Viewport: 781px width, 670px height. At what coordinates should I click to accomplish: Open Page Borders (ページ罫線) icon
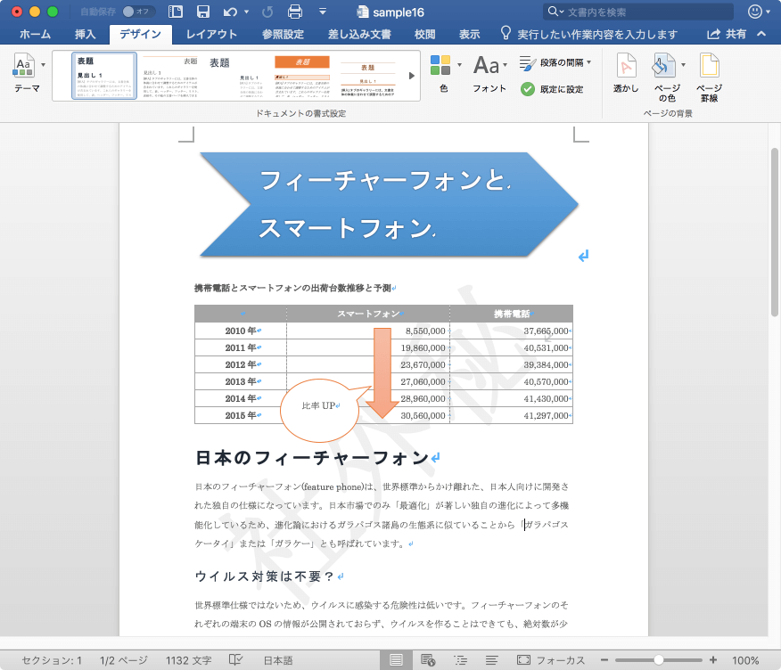710,65
